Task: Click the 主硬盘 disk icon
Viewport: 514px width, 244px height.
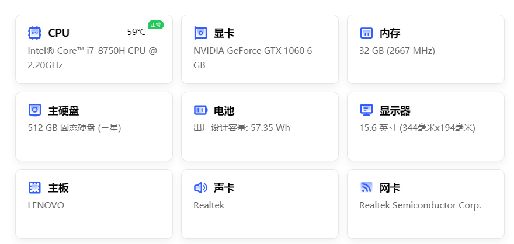Action: click(34, 110)
